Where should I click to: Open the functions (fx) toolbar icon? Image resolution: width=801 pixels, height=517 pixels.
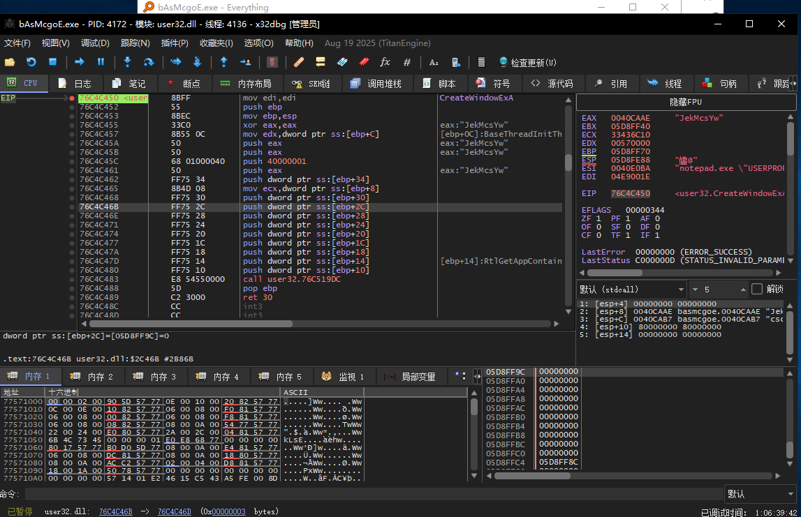[385, 62]
